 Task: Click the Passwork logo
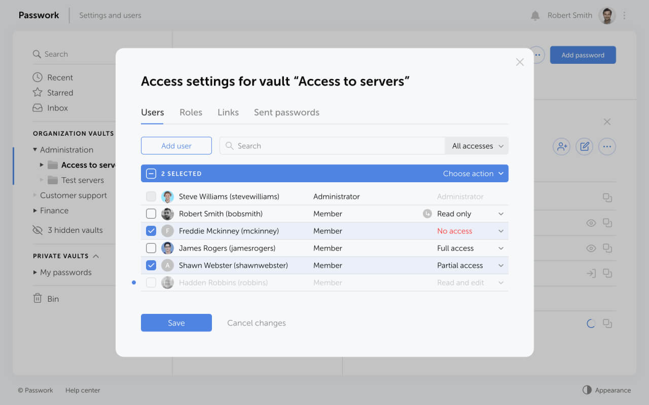tap(39, 15)
